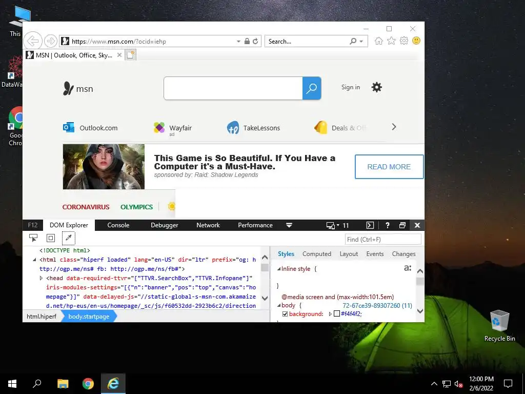This screenshot has height=394, width=525.
Task: Submit the MSN blue search button
Action: [312, 88]
